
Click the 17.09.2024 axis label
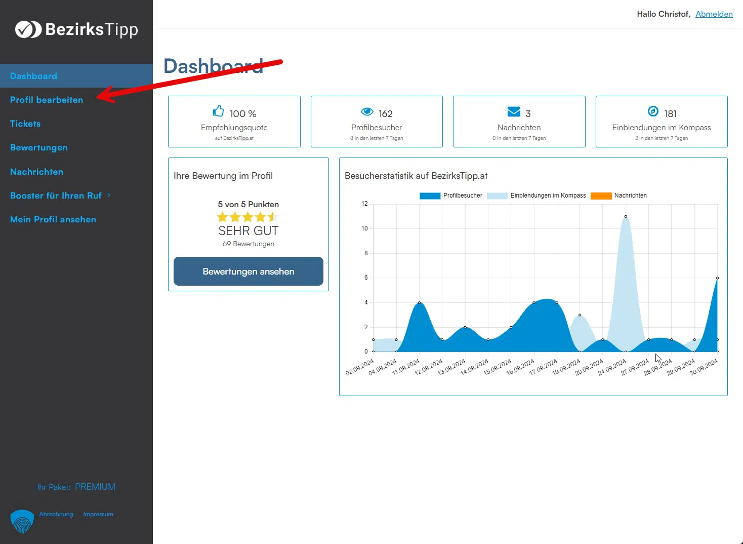tap(544, 367)
